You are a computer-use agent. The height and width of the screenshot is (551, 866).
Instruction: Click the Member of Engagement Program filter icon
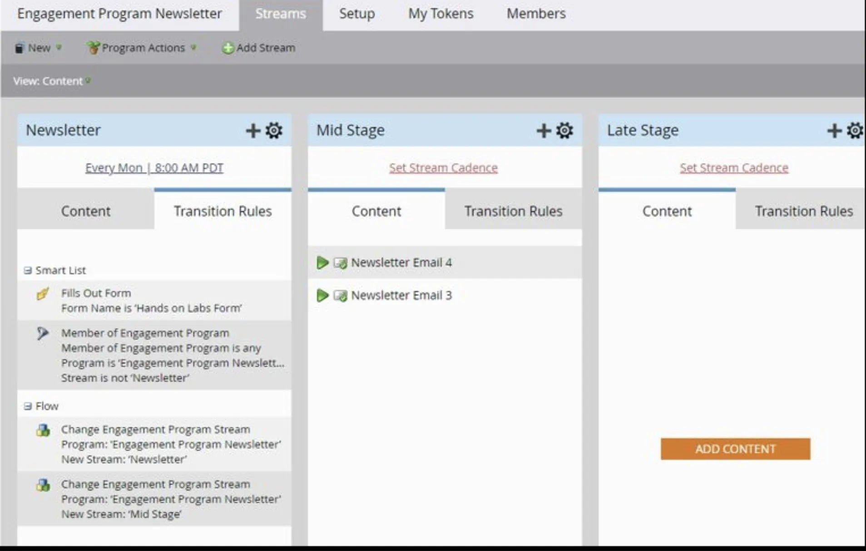pyautogui.click(x=43, y=333)
